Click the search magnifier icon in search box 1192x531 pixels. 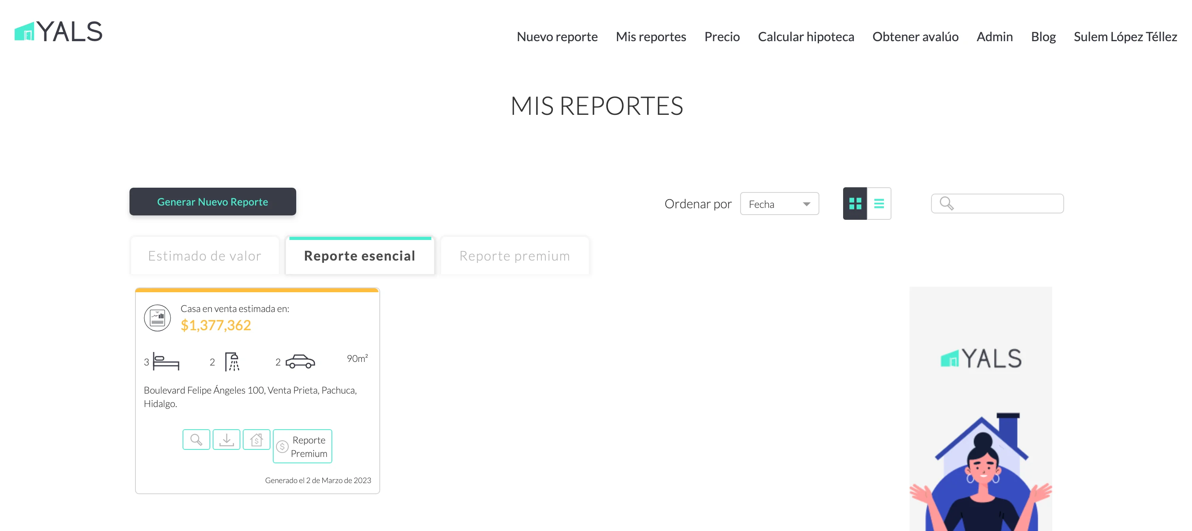[x=946, y=204]
